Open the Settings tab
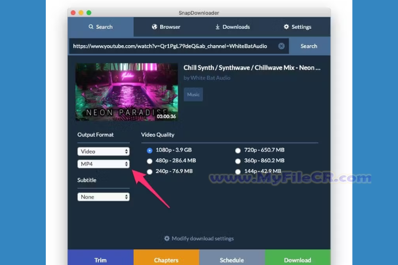The height and width of the screenshot is (265, 398). click(297, 27)
